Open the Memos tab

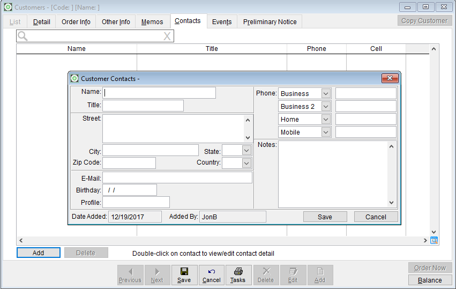(152, 22)
